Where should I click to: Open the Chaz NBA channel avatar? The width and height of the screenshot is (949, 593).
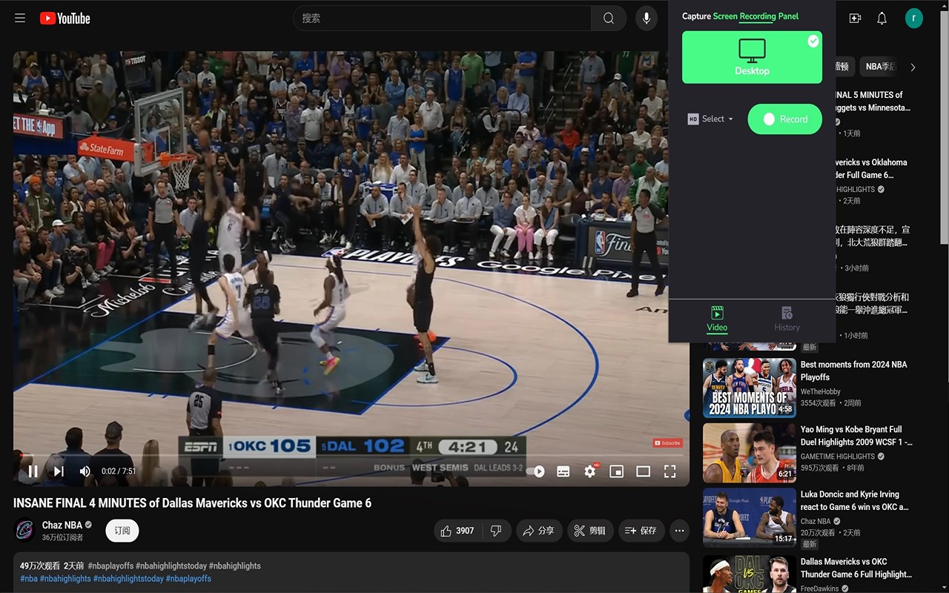tap(25, 531)
